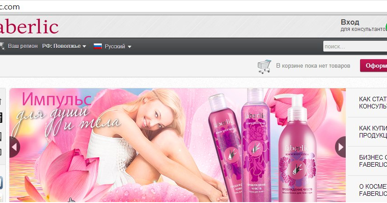Open the КАК СТАТЬ КОНСУЛЬТАНТОМ menu item
The height and width of the screenshot is (203, 387).
pos(373,103)
